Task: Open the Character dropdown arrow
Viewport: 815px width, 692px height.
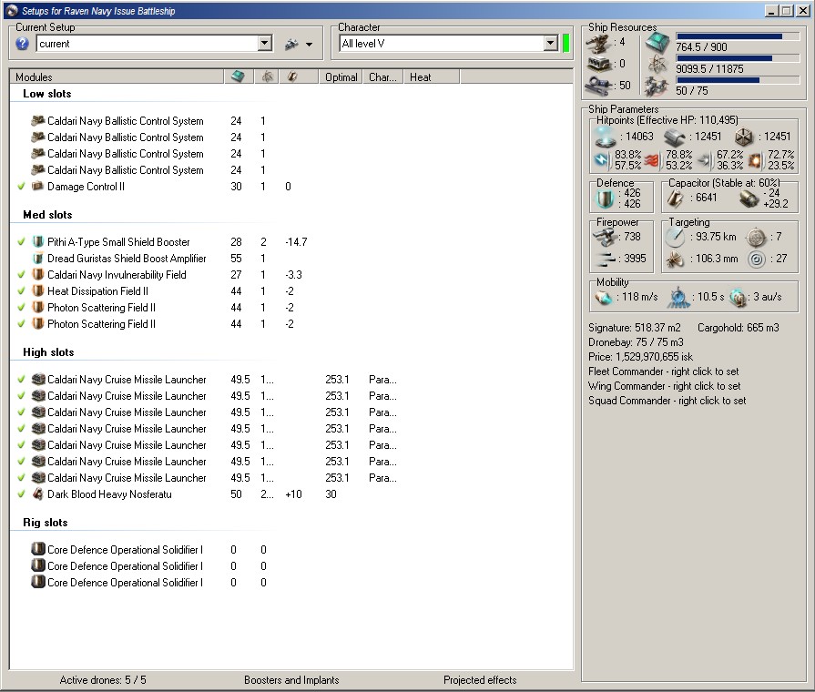Action: pos(550,44)
